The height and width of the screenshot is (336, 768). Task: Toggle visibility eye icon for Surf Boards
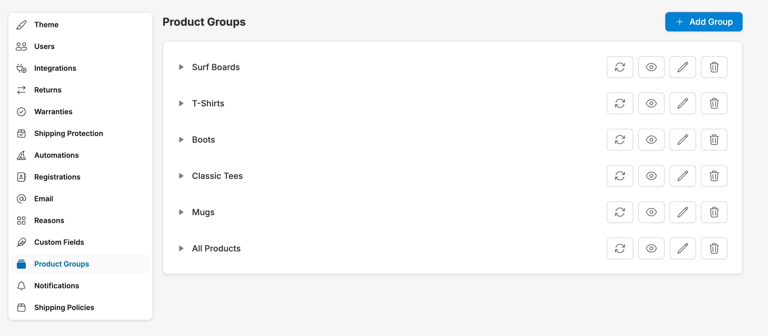tap(651, 66)
